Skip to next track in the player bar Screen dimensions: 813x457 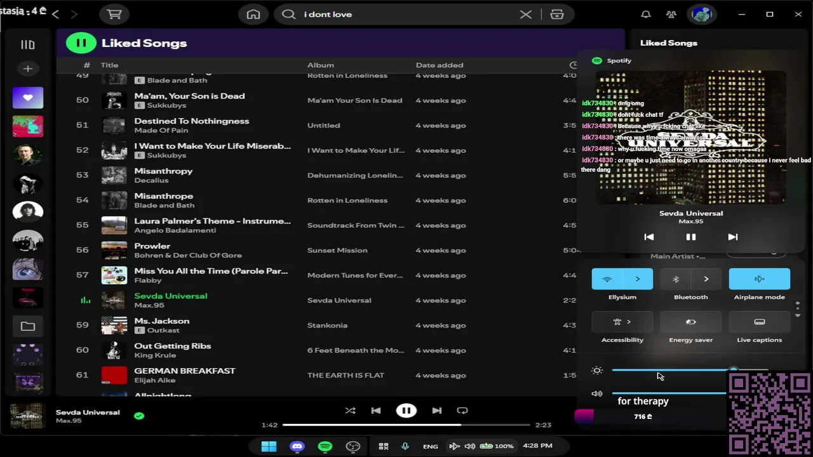pyautogui.click(x=437, y=411)
